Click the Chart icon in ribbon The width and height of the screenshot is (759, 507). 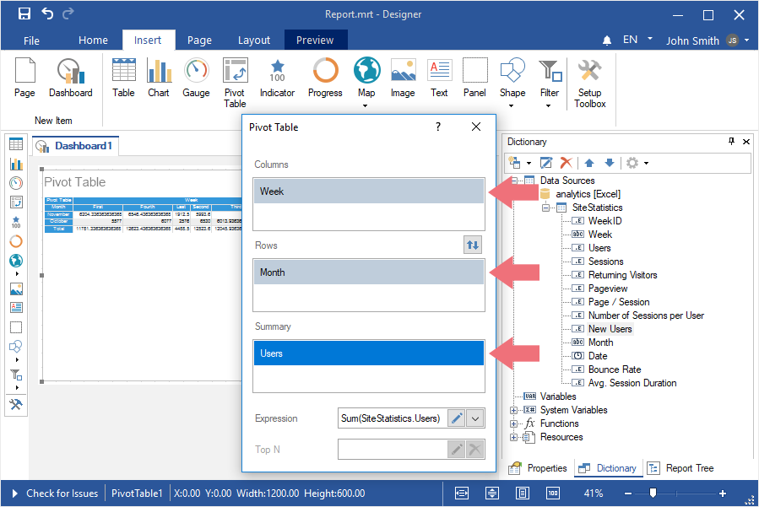tap(159, 78)
